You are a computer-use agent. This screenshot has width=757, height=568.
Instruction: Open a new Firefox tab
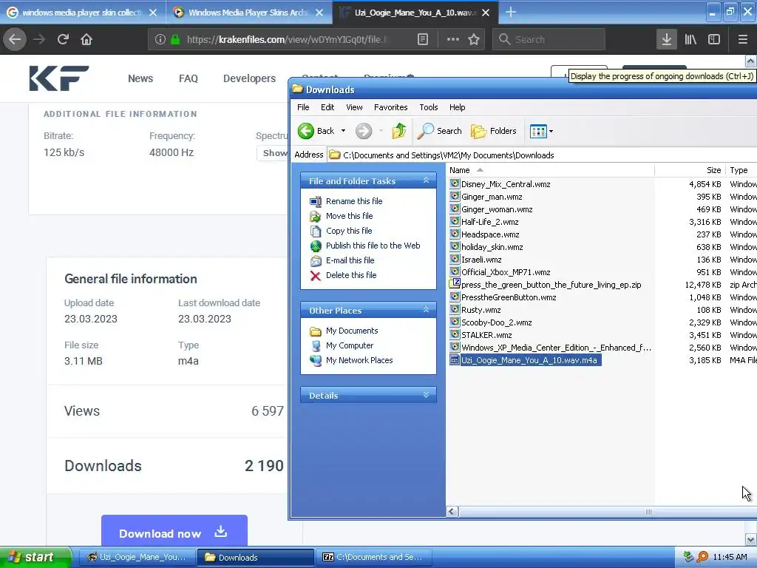click(511, 12)
